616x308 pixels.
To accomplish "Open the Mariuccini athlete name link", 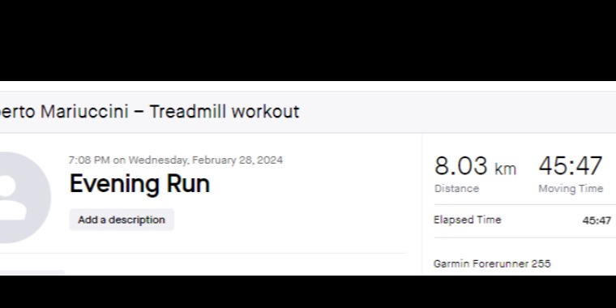I will tap(84, 112).
